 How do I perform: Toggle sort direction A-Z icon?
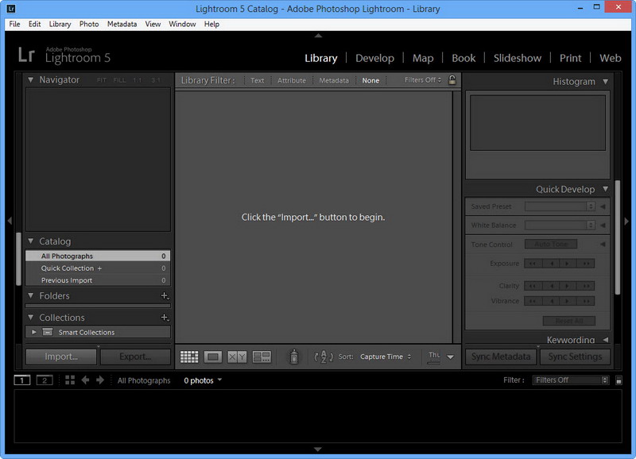click(324, 357)
